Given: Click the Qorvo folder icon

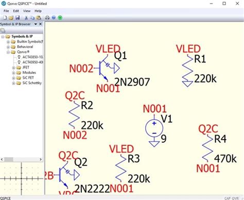Looking at the screenshot, I should (13, 52).
